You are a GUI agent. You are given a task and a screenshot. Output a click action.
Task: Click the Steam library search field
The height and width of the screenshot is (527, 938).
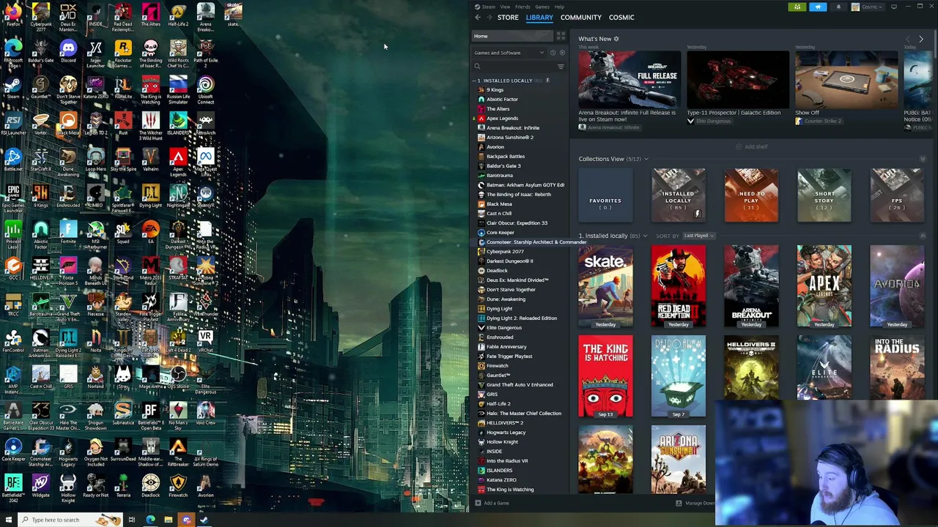(x=514, y=67)
